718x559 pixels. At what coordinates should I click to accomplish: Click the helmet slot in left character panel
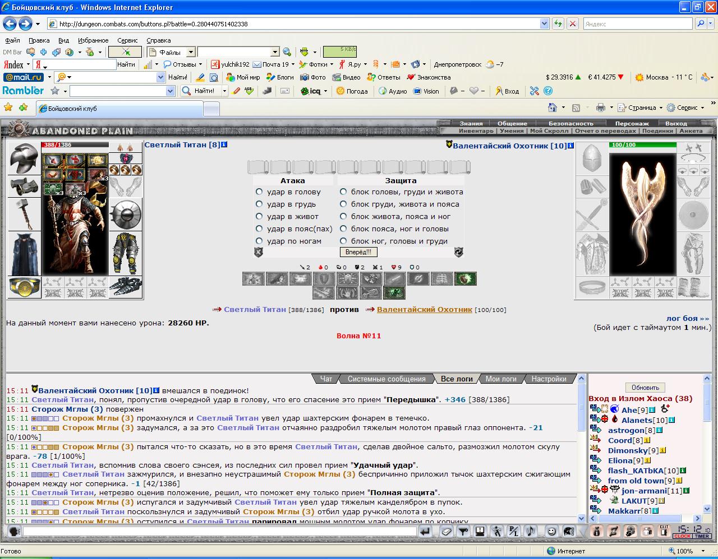[24, 159]
